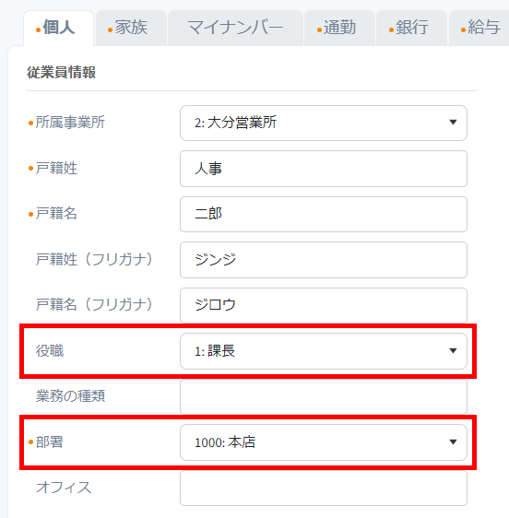The image size is (509, 518).
Task: Select the マイナンバー tab
Action: [x=235, y=28]
